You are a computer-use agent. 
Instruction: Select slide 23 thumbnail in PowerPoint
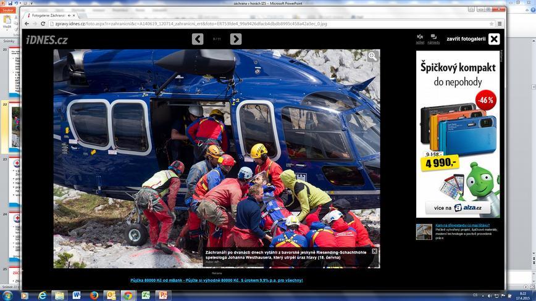15,181
